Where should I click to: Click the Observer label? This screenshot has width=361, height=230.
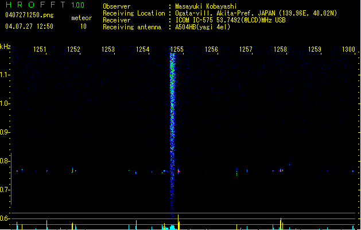pos(117,6)
